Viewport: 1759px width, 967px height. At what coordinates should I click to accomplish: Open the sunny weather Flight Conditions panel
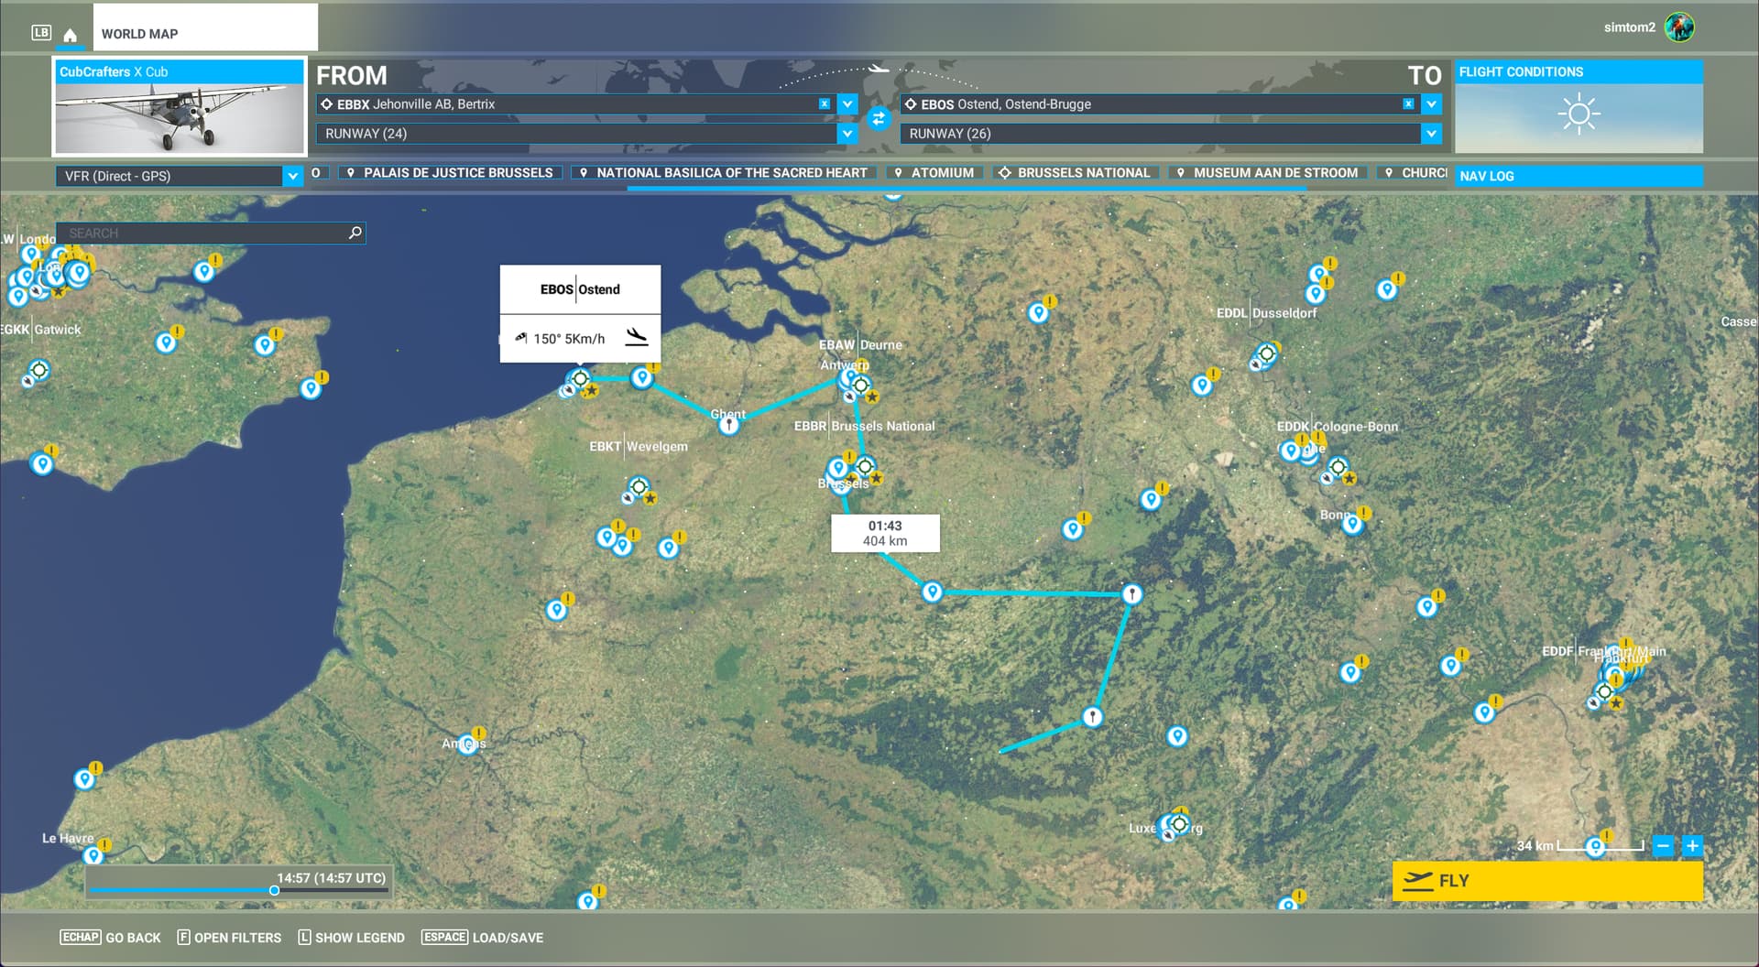(1579, 115)
